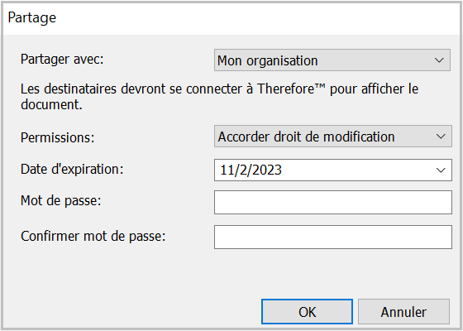This screenshot has height=331, width=463.
Task: Expand the expiration date calendar arrow
Action: pyautogui.click(x=441, y=170)
